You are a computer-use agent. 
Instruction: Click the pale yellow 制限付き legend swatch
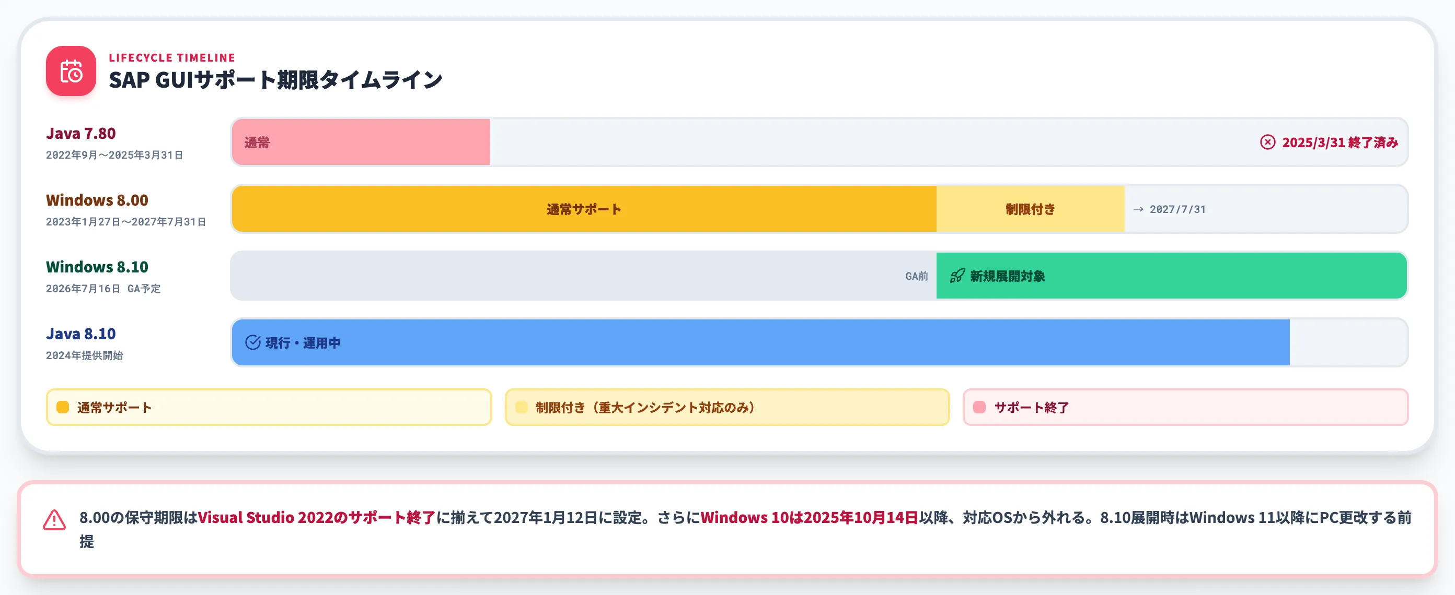[522, 407]
